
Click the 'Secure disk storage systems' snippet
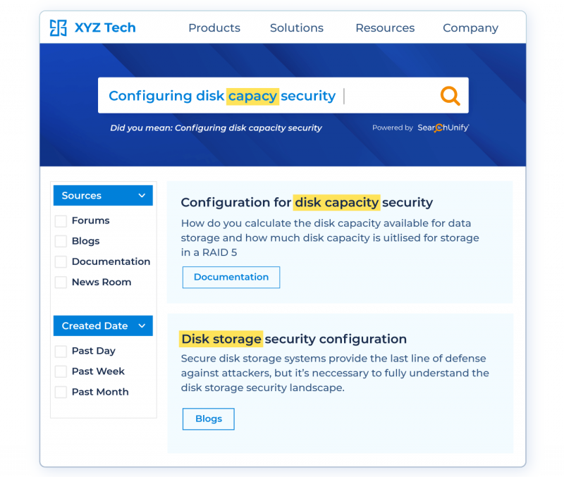click(x=335, y=373)
